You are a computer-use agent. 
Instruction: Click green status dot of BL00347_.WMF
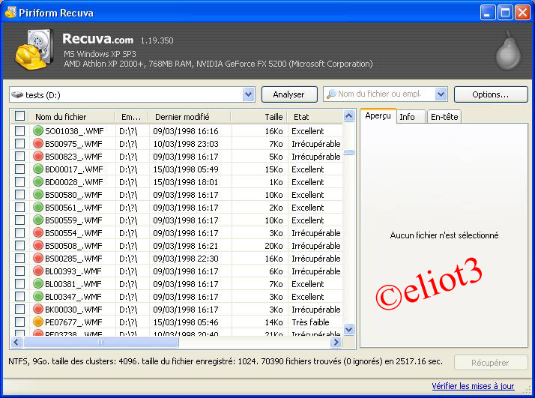pos(38,296)
